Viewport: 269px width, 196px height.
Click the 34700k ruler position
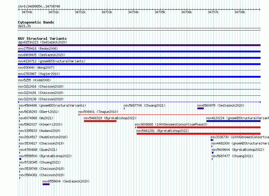click(27, 12)
